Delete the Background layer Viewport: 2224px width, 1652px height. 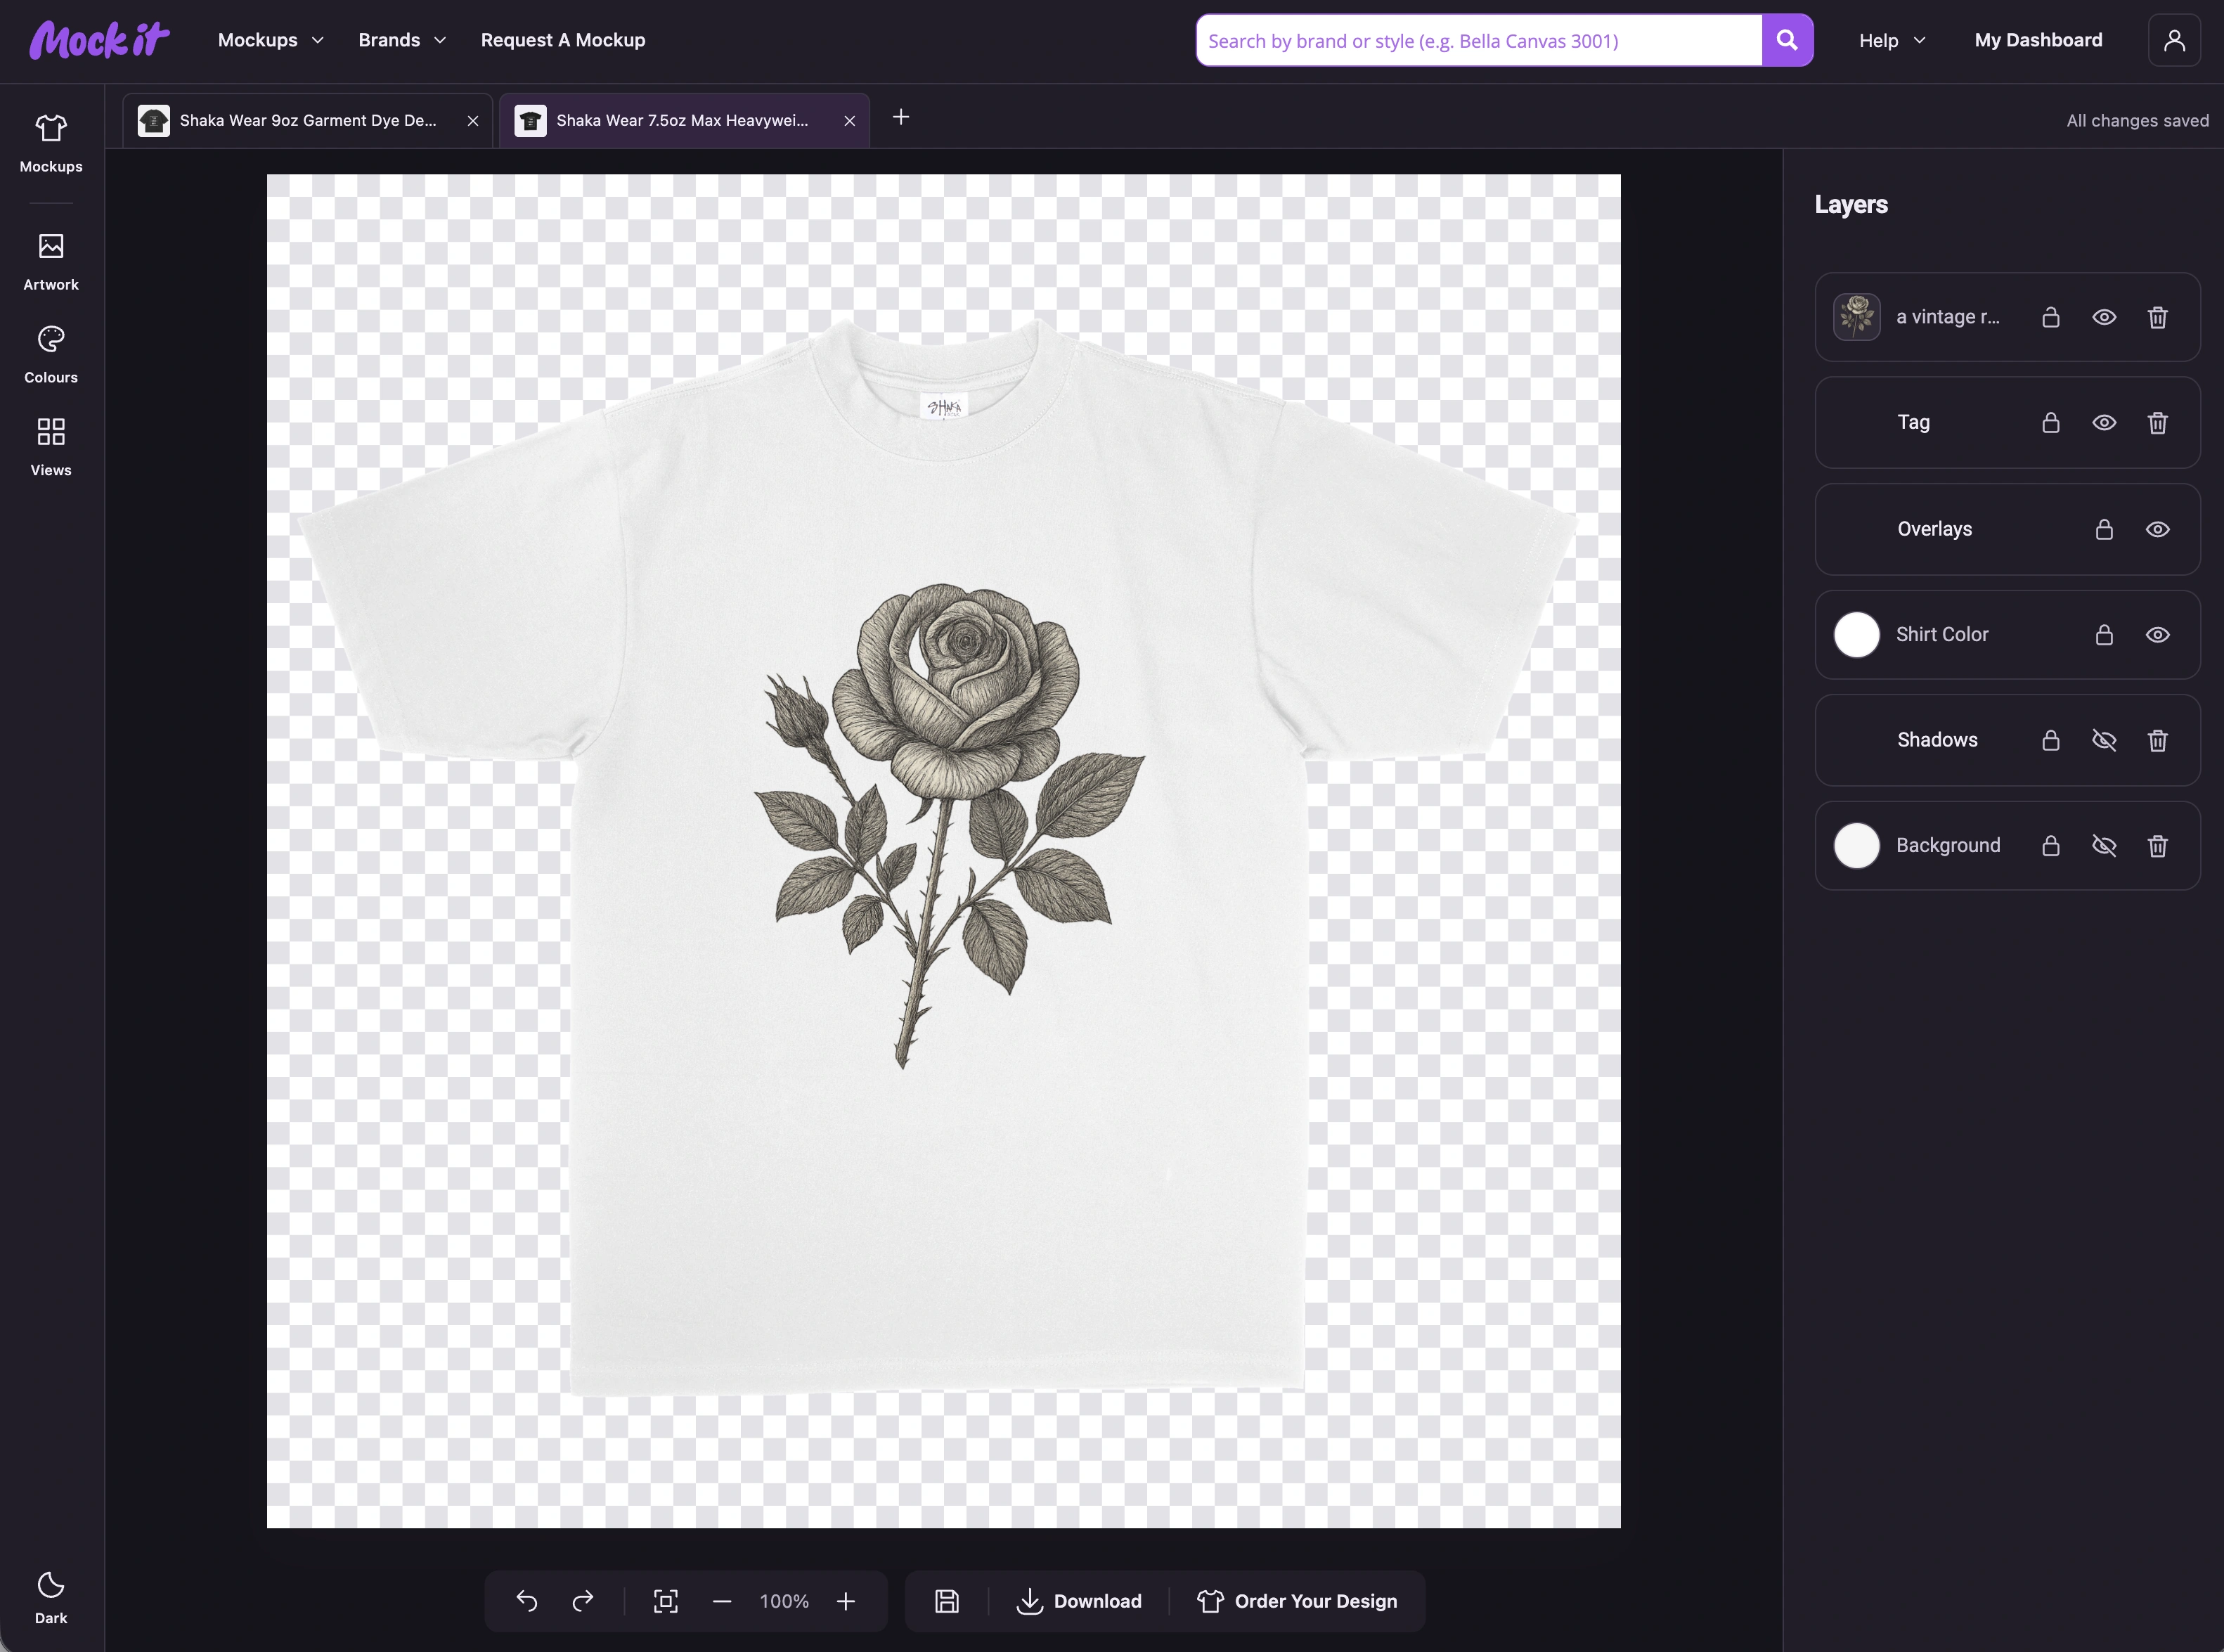tap(2158, 846)
